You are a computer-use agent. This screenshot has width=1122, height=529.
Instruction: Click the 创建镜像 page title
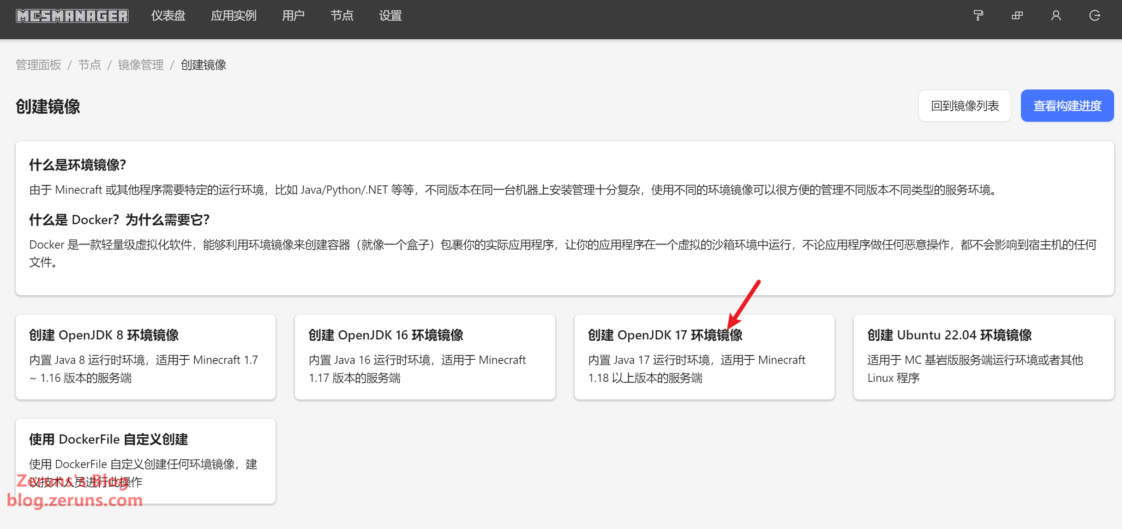click(x=48, y=107)
